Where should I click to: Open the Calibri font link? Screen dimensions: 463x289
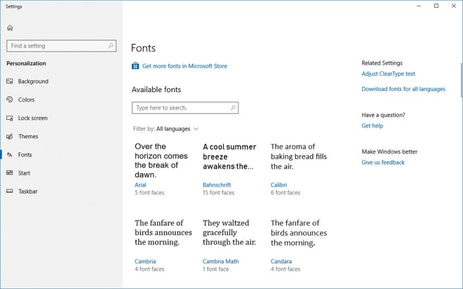(x=278, y=185)
